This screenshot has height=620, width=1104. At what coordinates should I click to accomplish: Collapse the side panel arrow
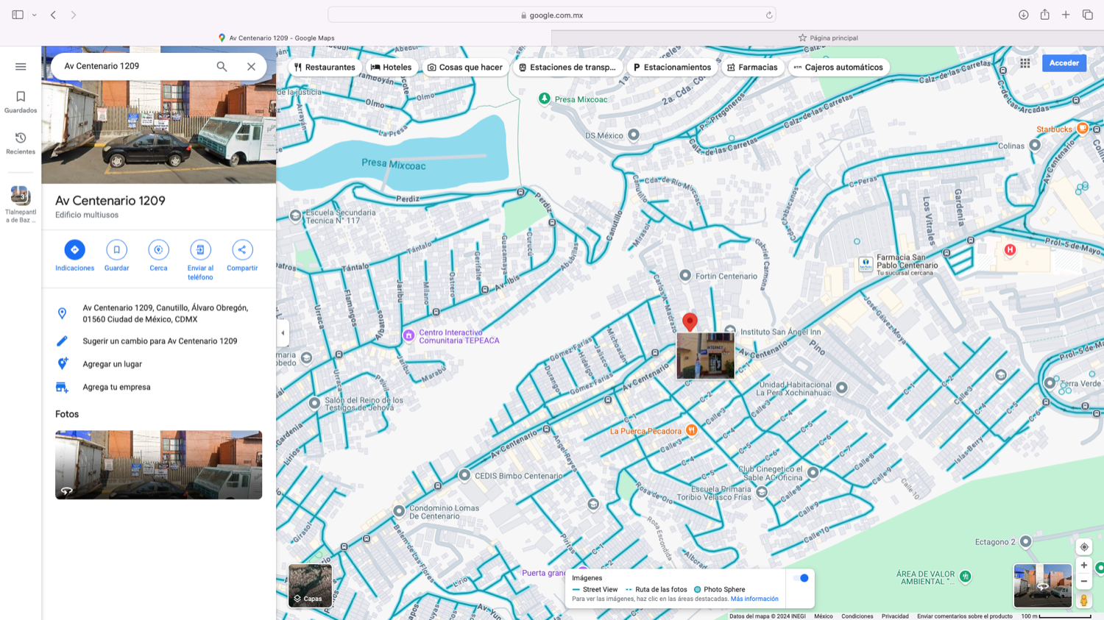tap(283, 333)
